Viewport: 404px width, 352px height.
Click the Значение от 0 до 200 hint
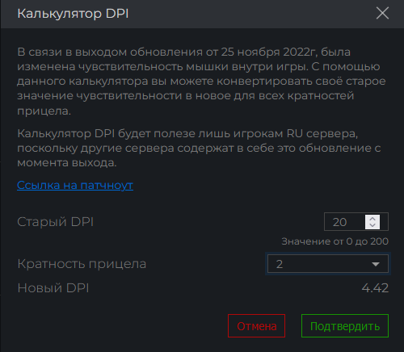pyautogui.click(x=335, y=241)
